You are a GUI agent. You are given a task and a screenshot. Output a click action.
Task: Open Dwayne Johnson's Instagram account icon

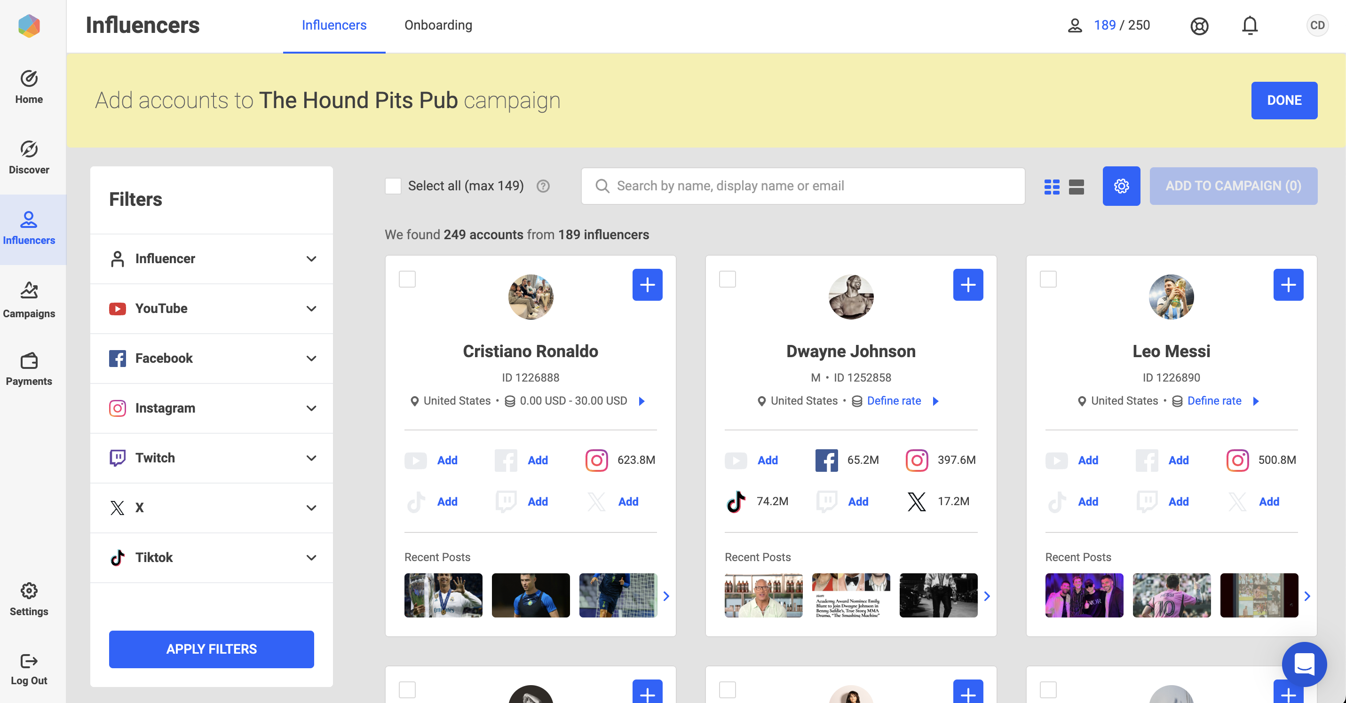point(917,460)
